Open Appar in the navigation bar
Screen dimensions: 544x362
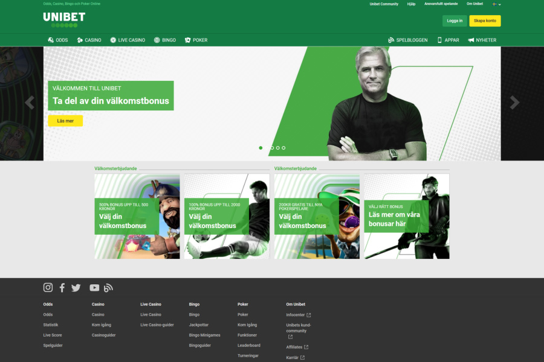click(x=448, y=40)
